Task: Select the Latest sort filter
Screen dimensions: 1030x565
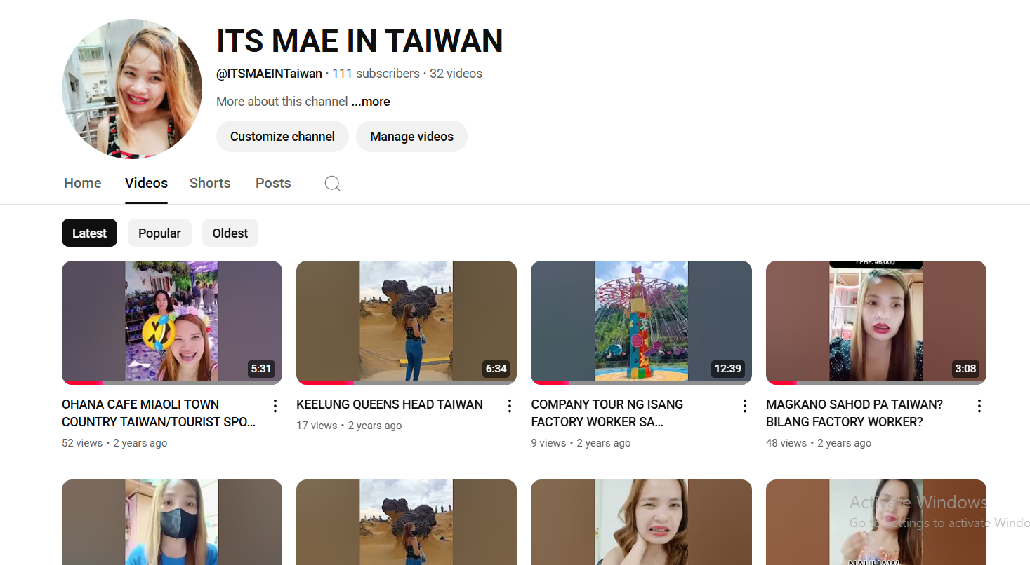Action: [89, 233]
